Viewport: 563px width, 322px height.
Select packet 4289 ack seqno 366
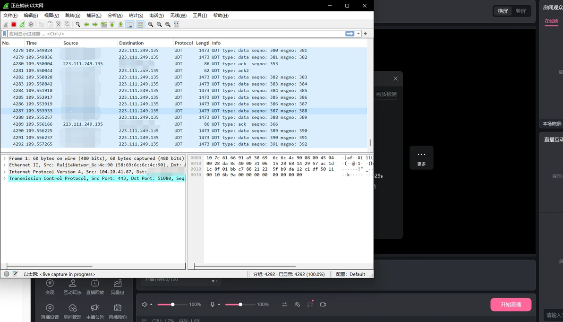click(x=183, y=124)
